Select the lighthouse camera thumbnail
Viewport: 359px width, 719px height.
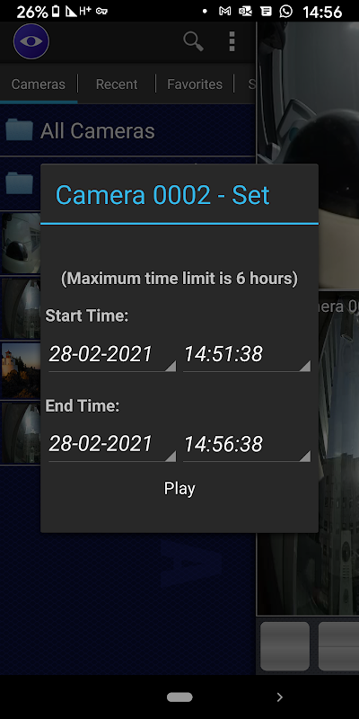tap(21, 369)
